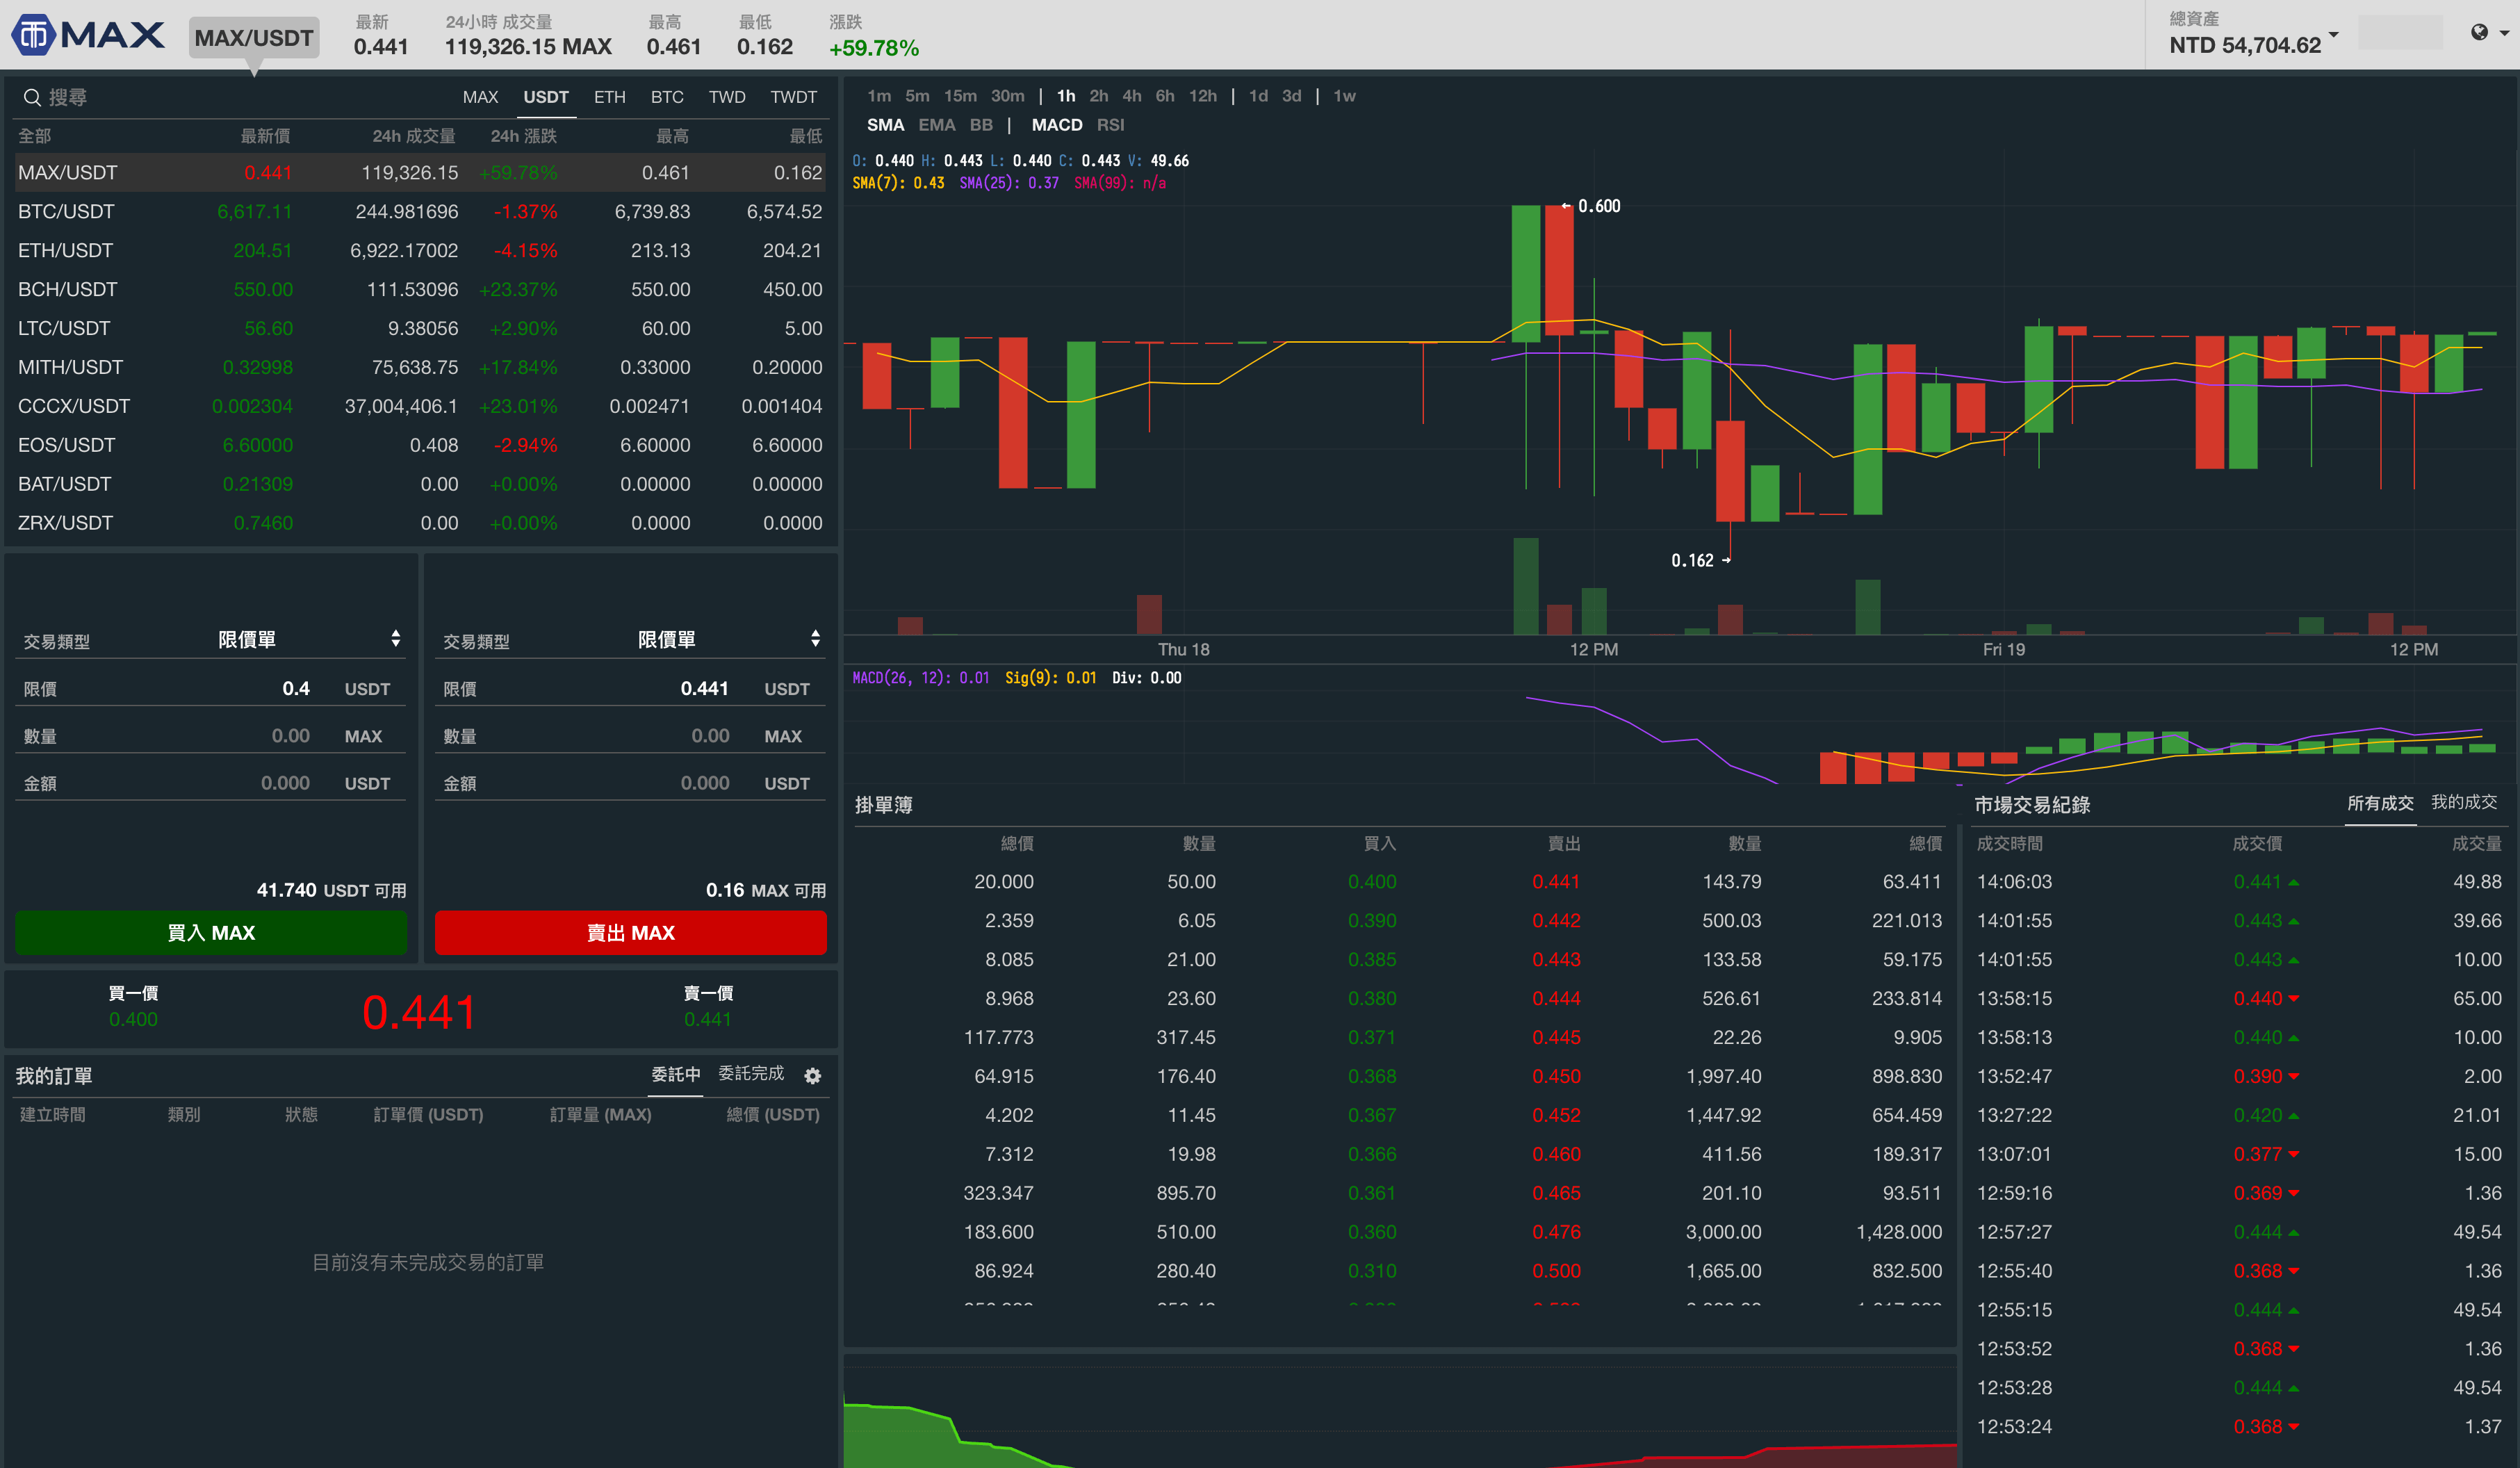Click best bid price 0.400
Screen dimensions: 2520x1468
(133, 1019)
